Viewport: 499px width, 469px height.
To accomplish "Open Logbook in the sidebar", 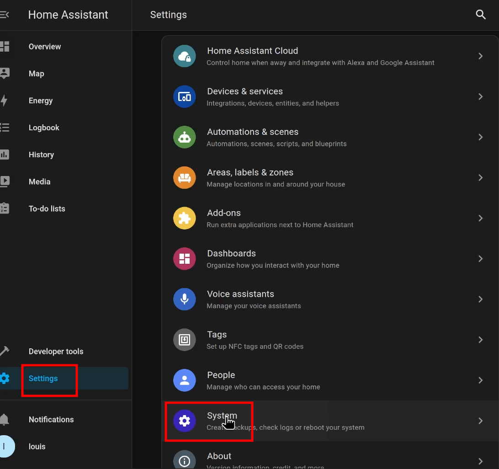I will coord(64,128).
